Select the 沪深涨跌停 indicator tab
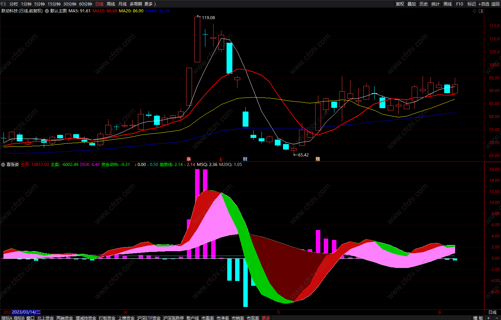 point(174,318)
